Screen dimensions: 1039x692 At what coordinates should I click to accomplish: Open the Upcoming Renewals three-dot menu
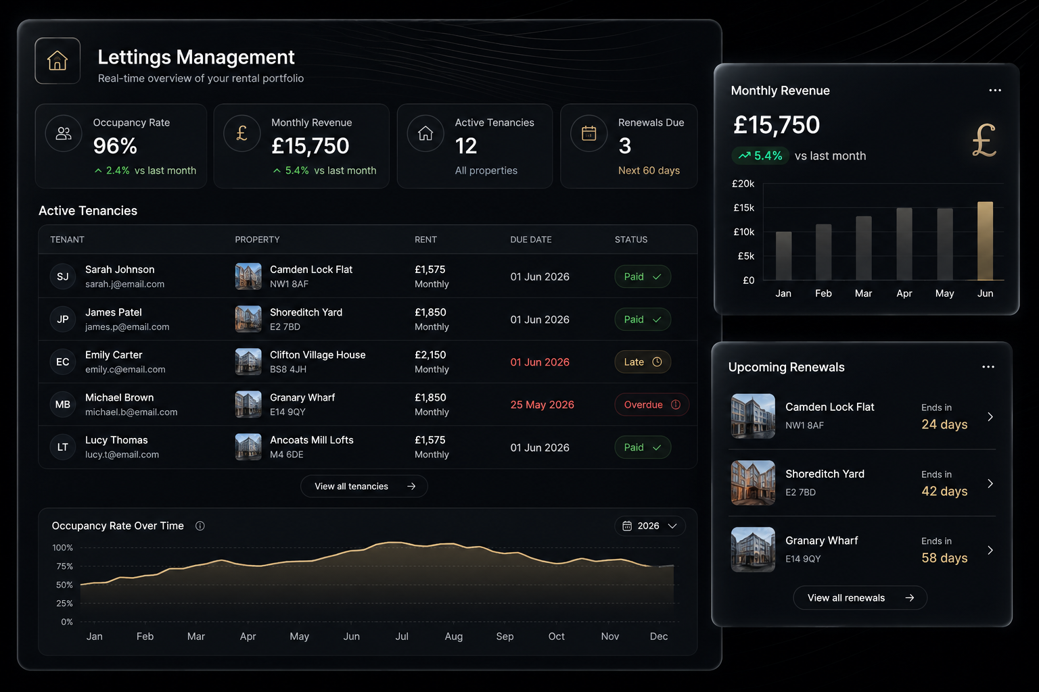click(x=988, y=367)
